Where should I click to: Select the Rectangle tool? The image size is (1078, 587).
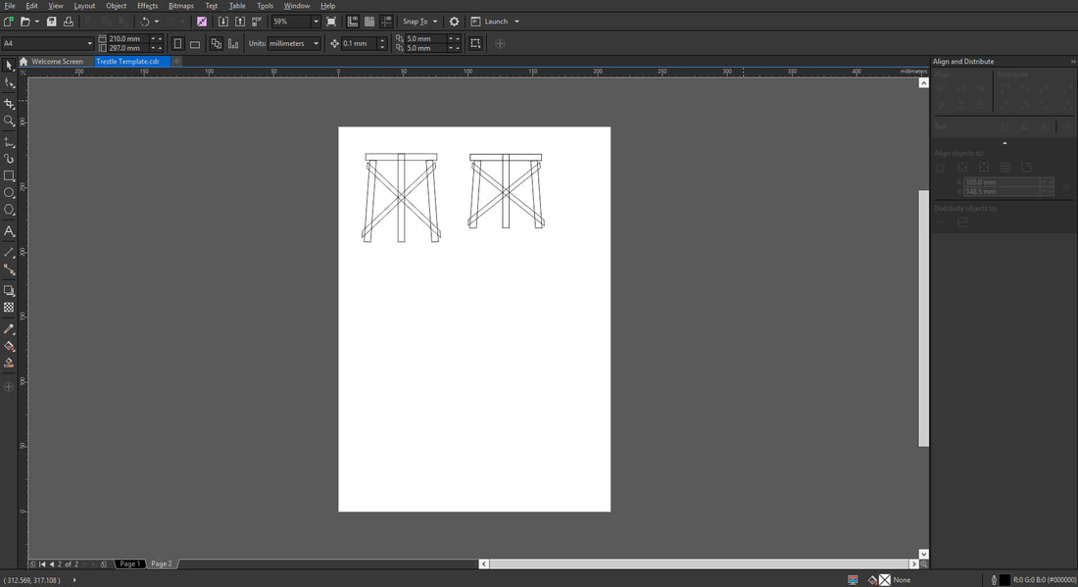click(9, 176)
